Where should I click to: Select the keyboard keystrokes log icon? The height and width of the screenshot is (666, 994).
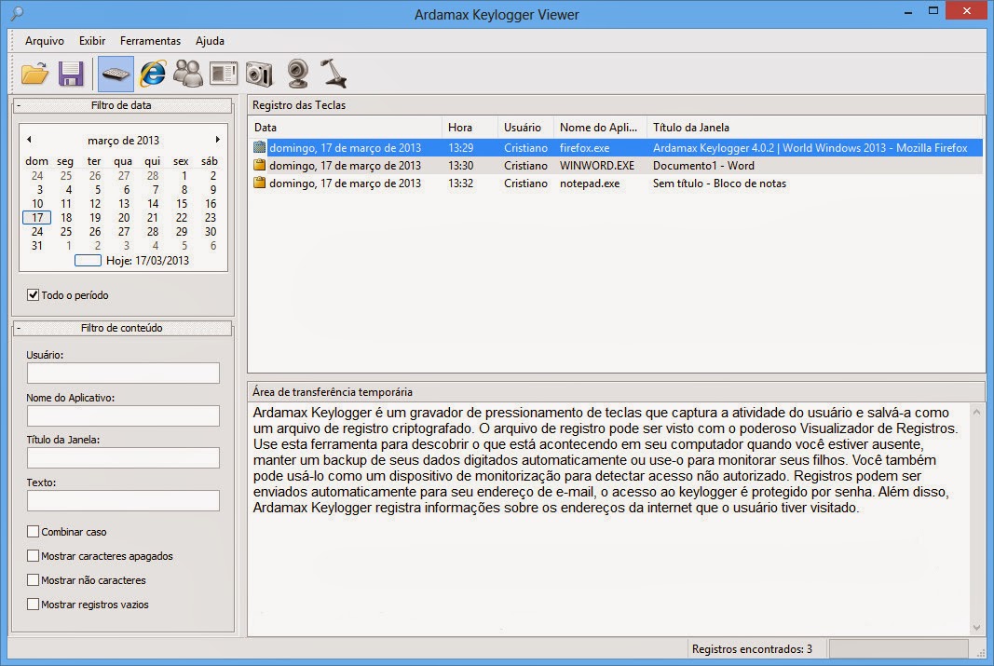pyautogui.click(x=116, y=74)
